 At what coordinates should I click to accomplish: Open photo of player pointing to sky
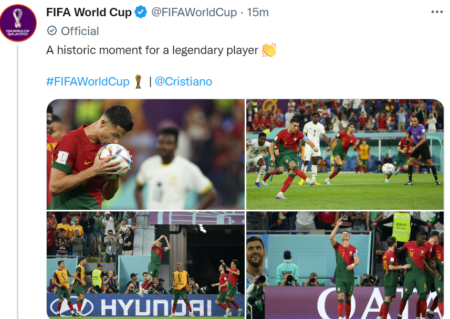345,265
